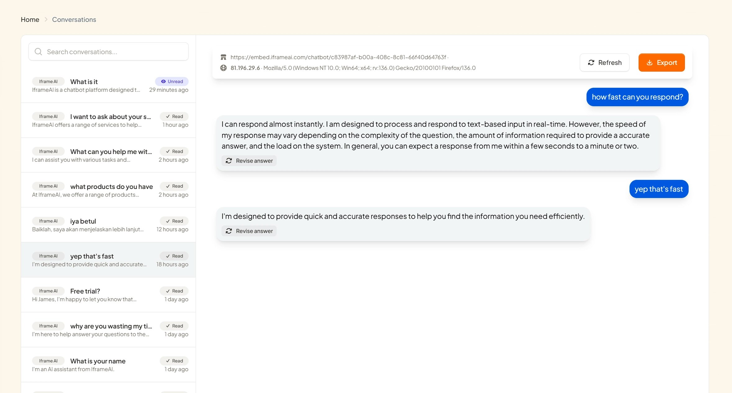Click revise icon under second bot answer
Viewport: 732px width, 393px height.
point(229,231)
